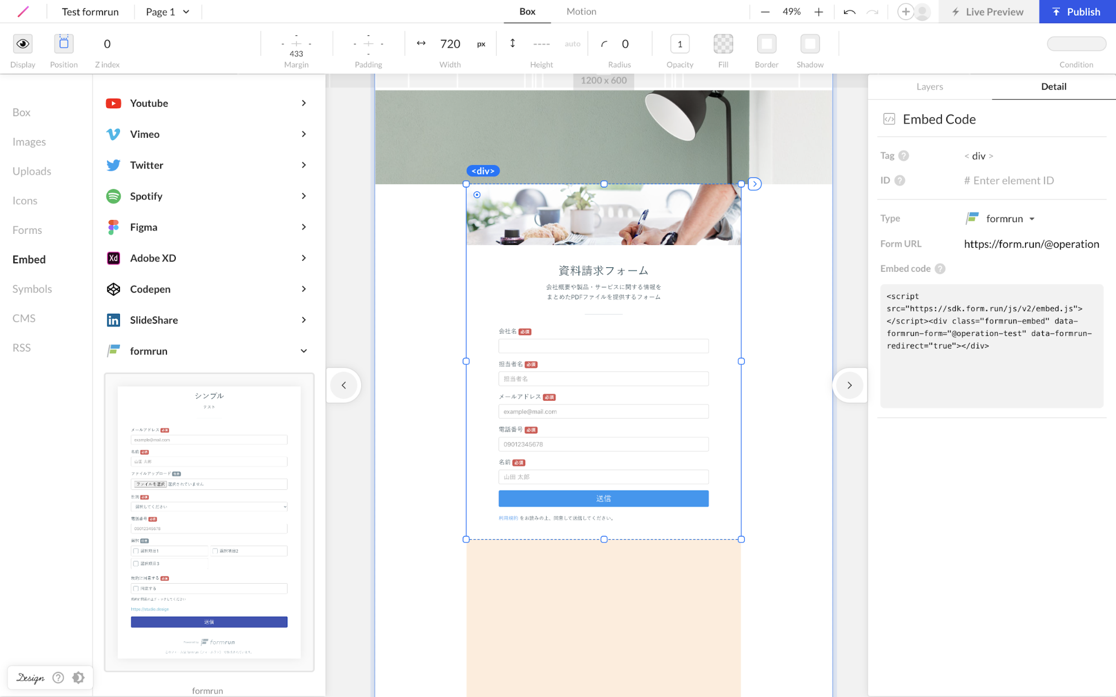The width and height of the screenshot is (1116, 697).
Task: Switch to the Layers tab
Action: pyautogui.click(x=929, y=86)
